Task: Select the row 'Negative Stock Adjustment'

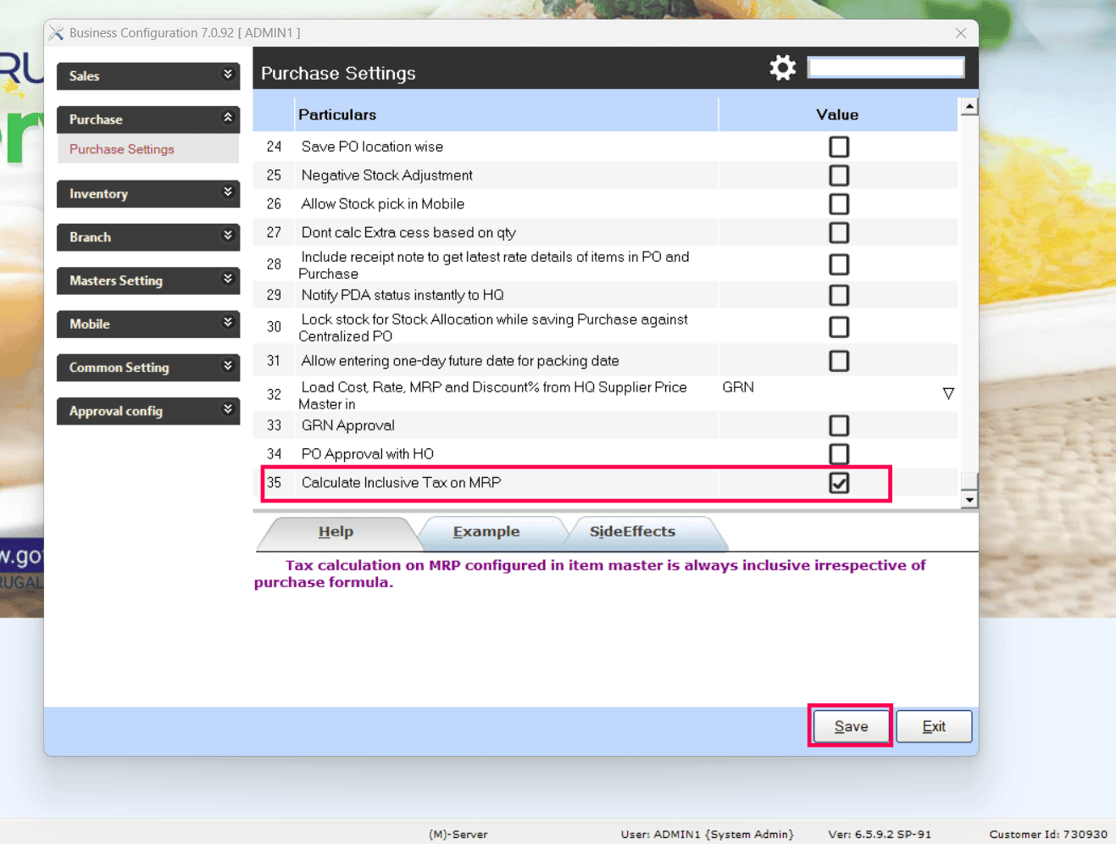Action: pyautogui.click(x=605, y=175)
